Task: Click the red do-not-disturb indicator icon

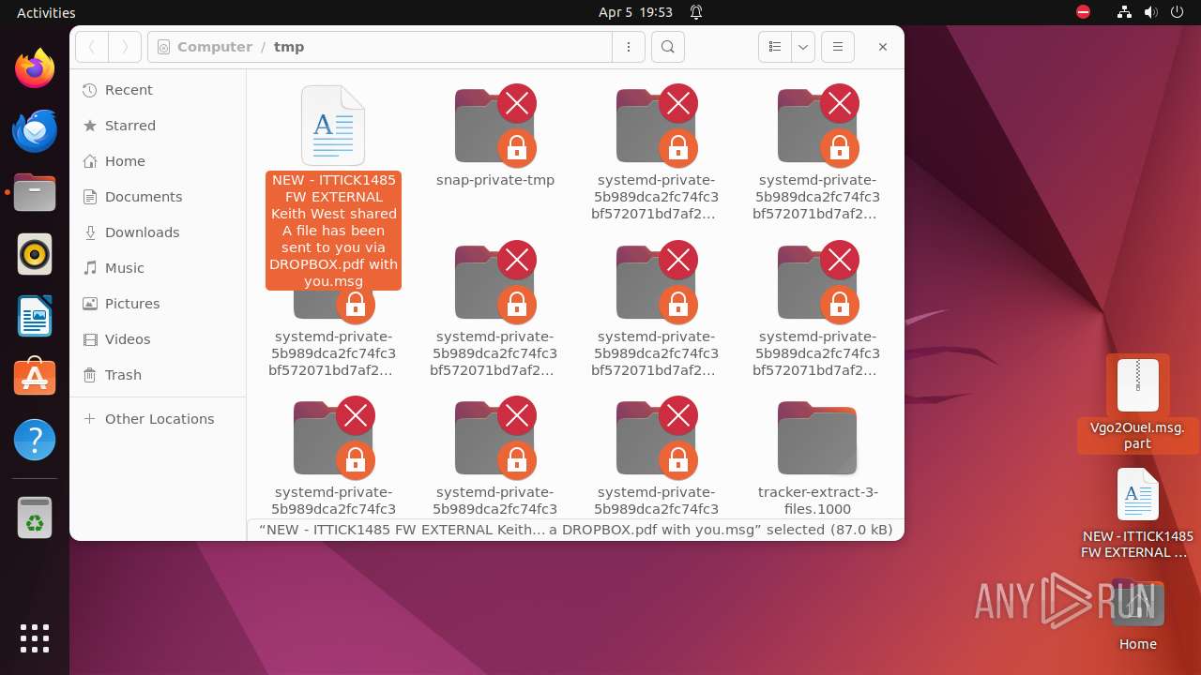Action: tap(1084, 12)
